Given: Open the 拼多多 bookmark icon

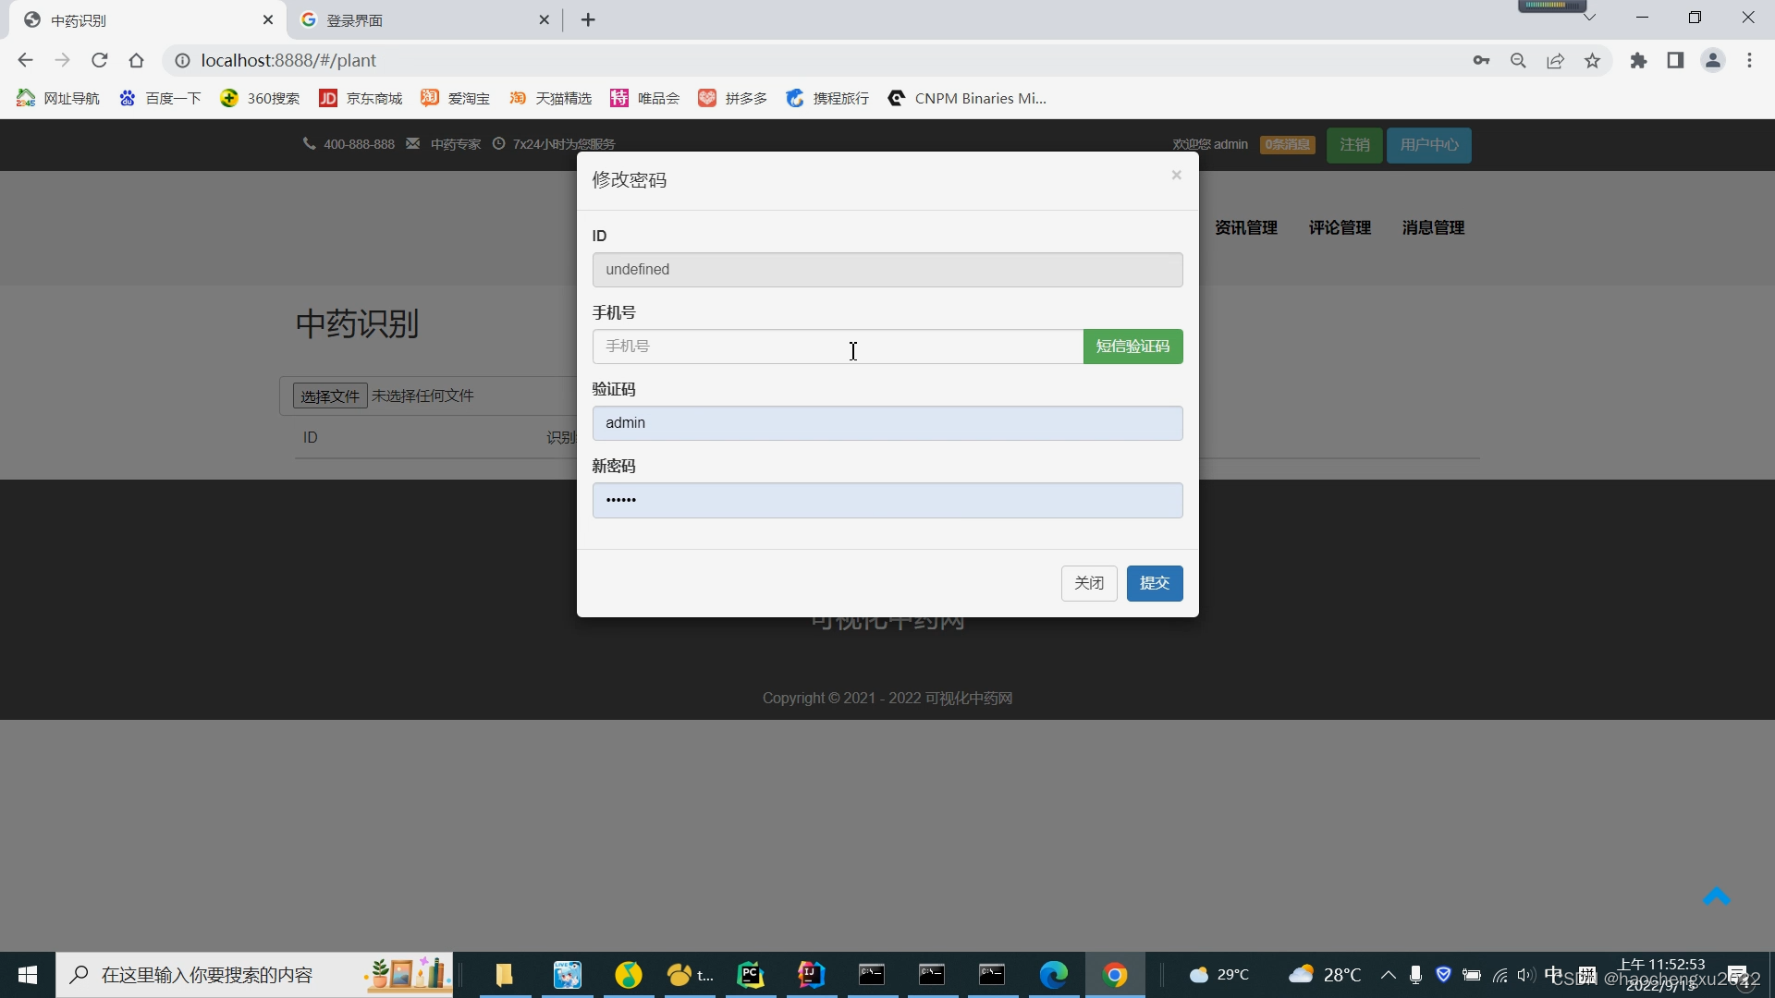Looking at the screenshot, I should [707, 98].
